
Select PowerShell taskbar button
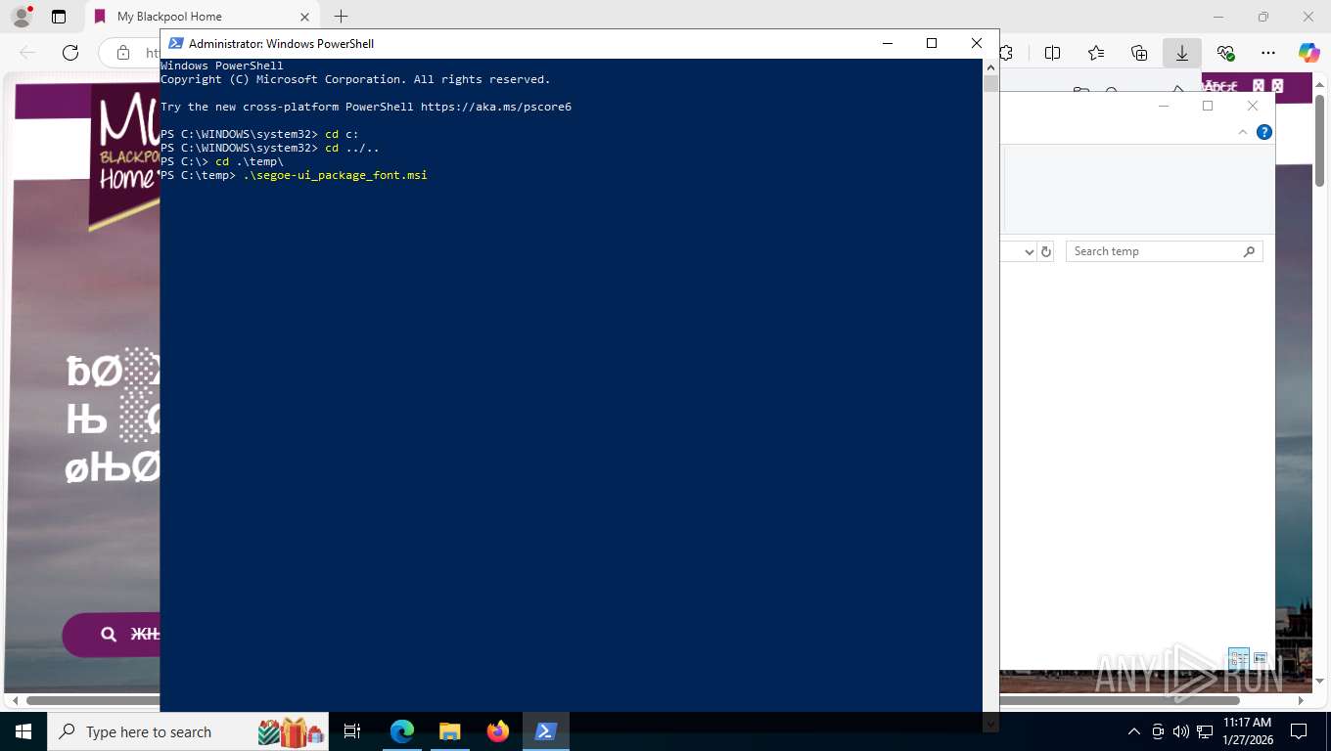pos(545,731)
